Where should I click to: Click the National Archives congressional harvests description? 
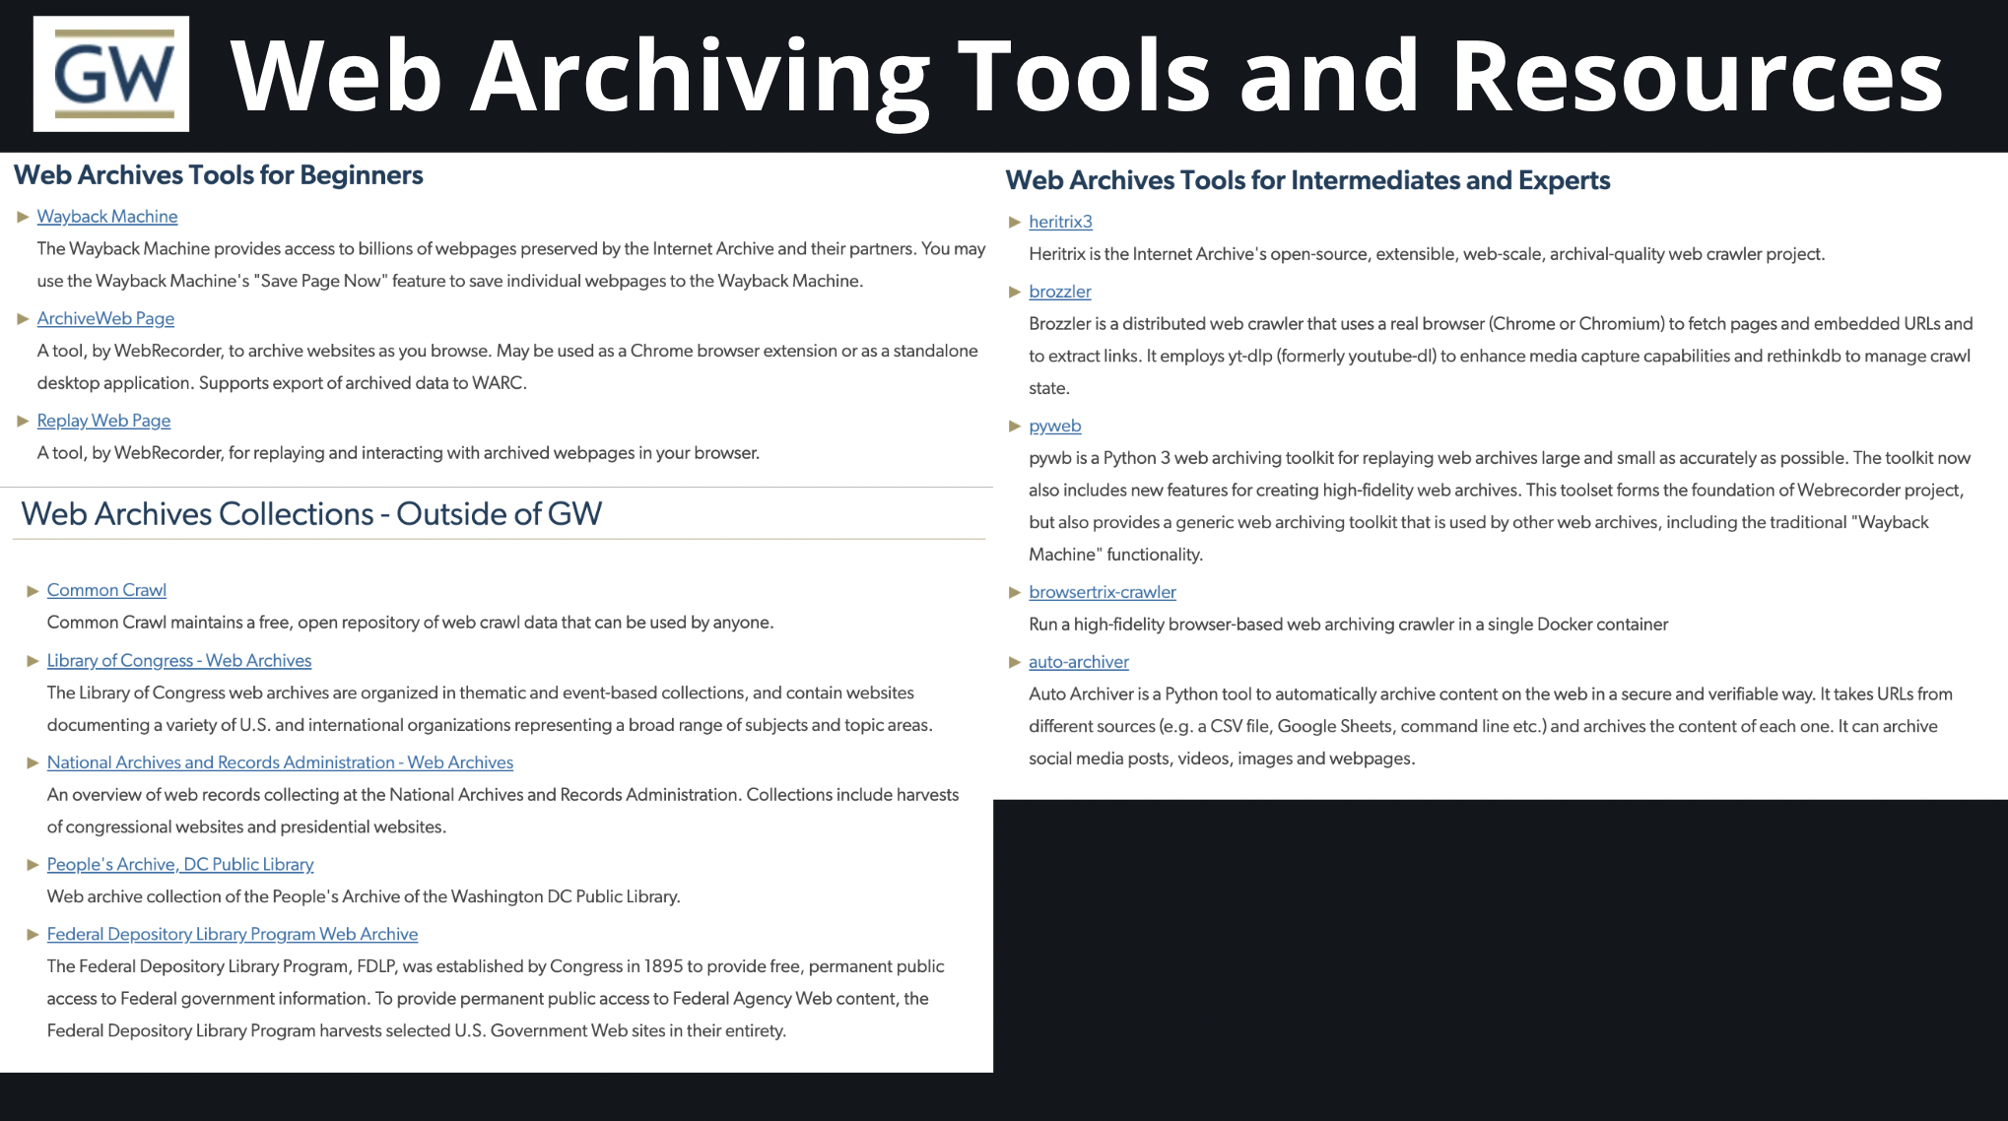[502, 811]
